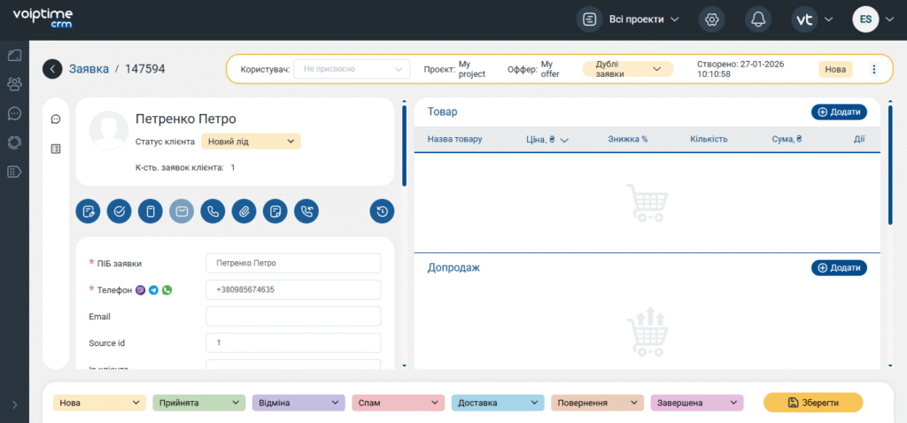The image size is (907, 423).
Task: Open the settings gear in top bar
Action: 712,19
